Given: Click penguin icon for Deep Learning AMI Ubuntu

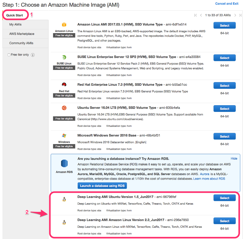Looking at the screenshot, I should pos(64,199).
